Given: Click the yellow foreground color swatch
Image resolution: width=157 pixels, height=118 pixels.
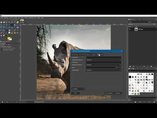Looking at the screenshot, I should pyautogui.click(x=9, y=38).
